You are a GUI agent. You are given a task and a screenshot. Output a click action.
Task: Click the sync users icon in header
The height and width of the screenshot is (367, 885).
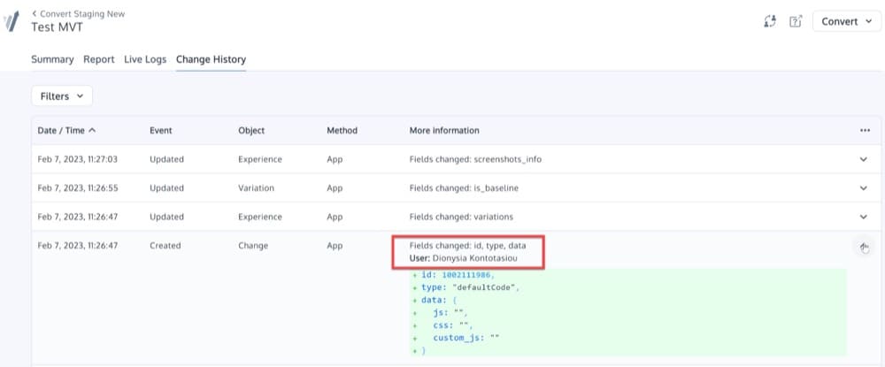[x=770, y=21]
